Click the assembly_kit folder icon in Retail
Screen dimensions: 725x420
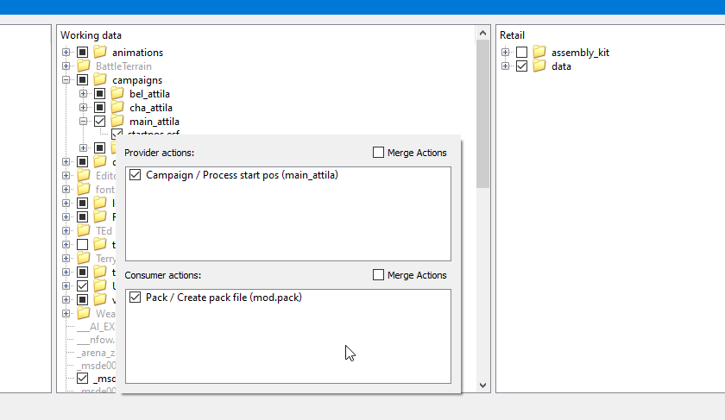click(539, 53)
